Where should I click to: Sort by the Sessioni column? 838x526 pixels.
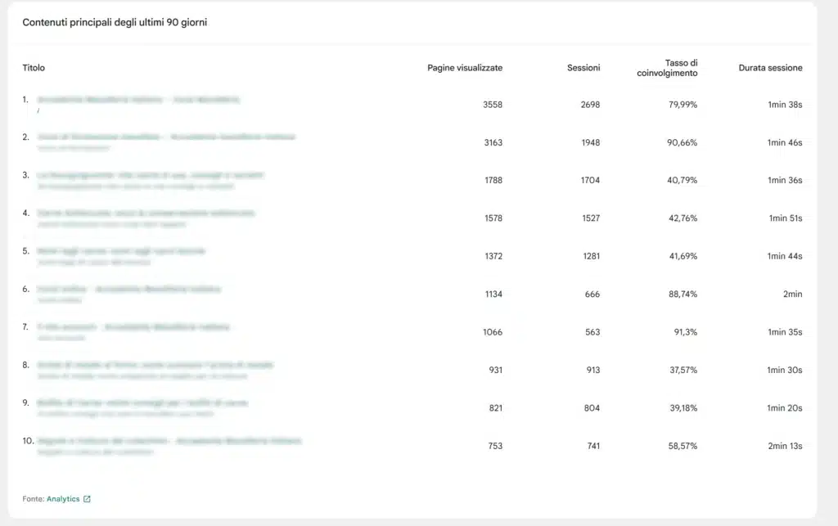[583, 68]
